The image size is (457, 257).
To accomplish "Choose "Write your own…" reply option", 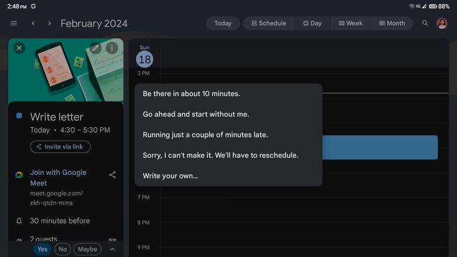I will pos(170,175).
